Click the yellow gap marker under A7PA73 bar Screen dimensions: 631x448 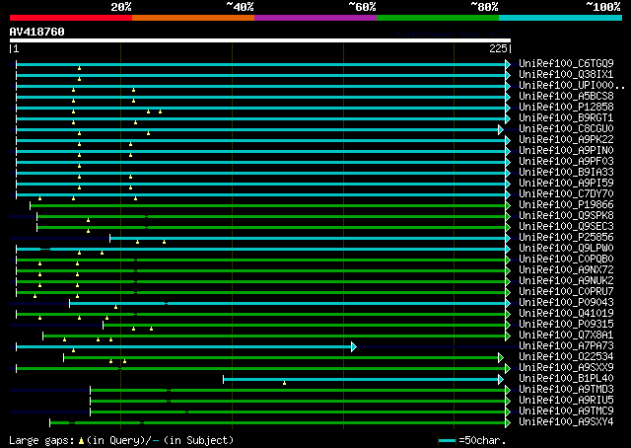[x=73, y=350]
